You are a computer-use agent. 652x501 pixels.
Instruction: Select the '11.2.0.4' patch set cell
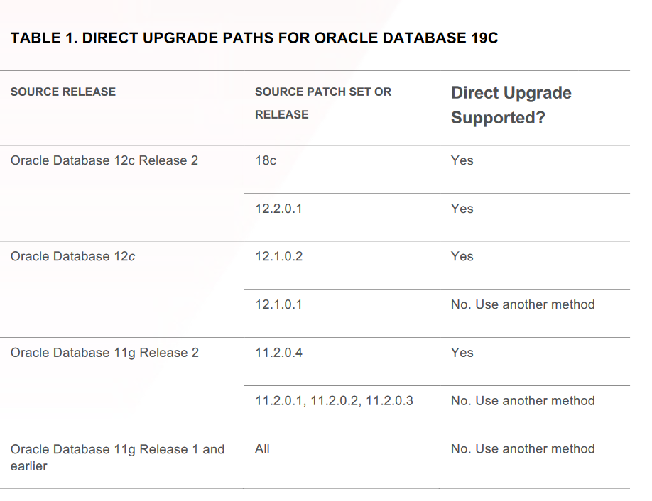pyautogui.click(x=278, y=353)
